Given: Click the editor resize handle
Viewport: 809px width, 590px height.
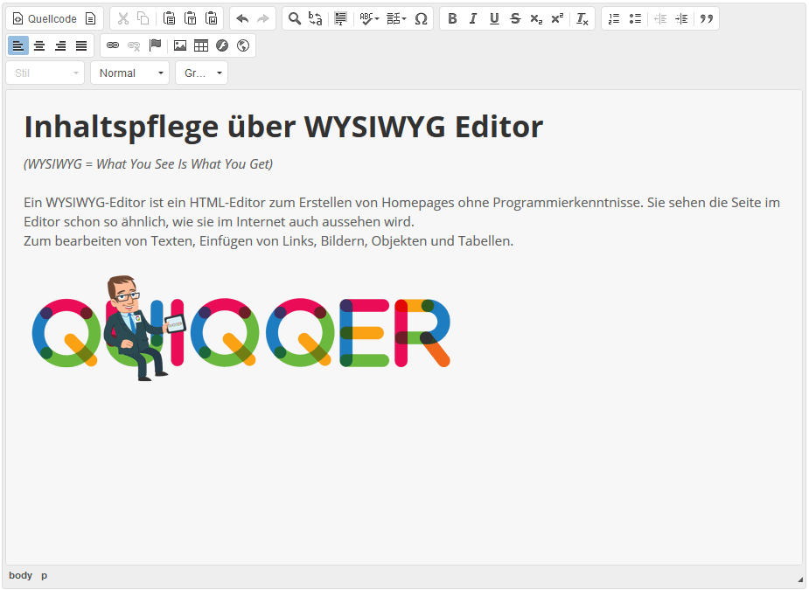Looking at the screenshot, I should (800, 580).
